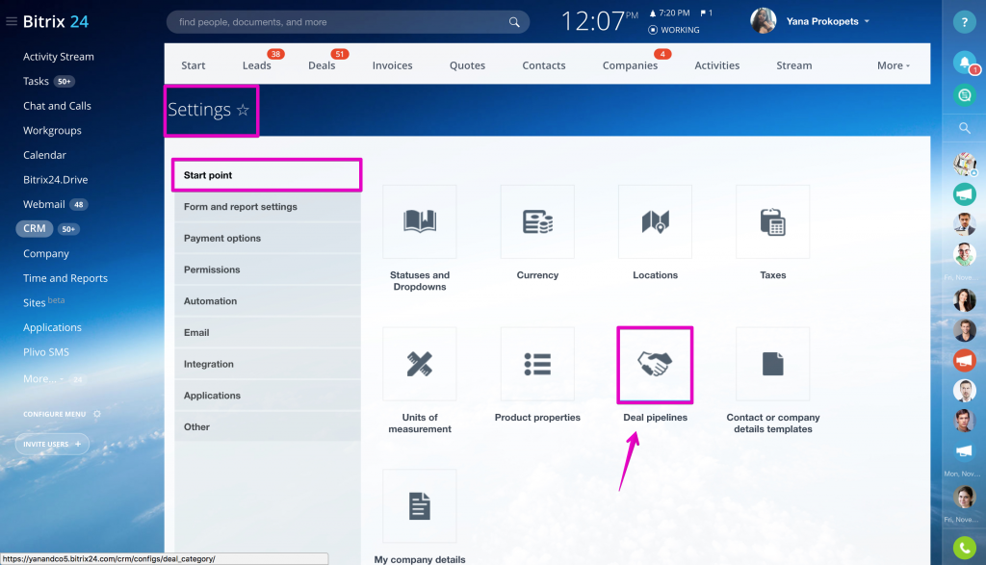
Task: Click the green phone call icon
Action: pos(964,548)
